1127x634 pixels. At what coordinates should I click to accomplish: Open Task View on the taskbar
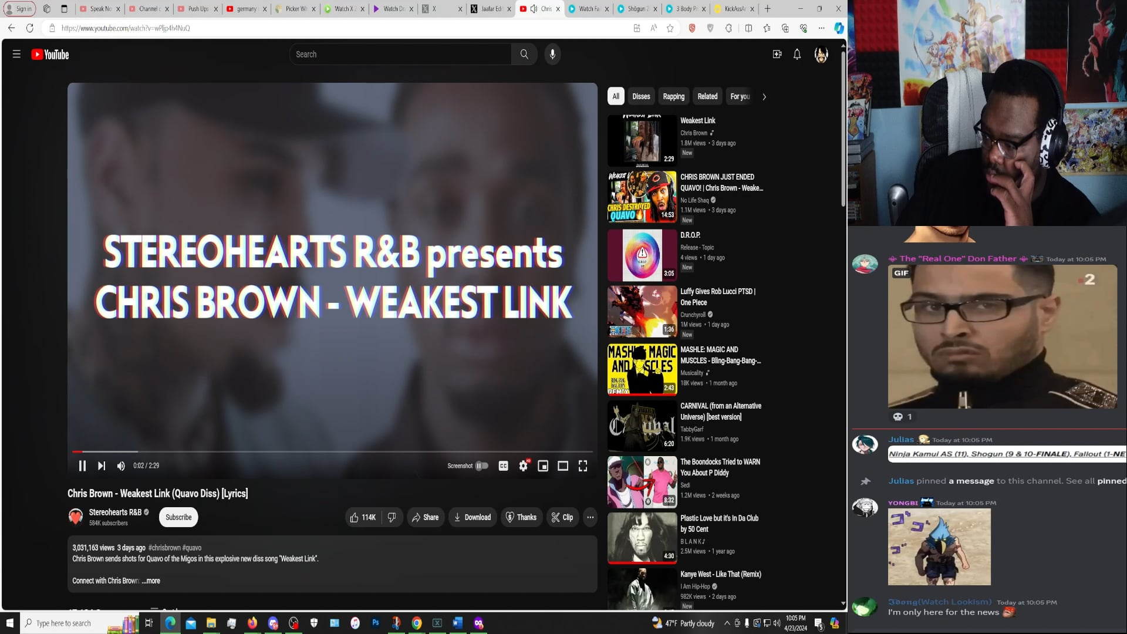[x=149, y=623]
